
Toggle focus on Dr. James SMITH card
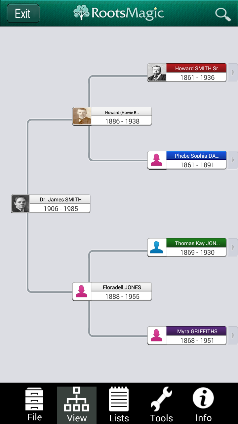pos(51,204)
